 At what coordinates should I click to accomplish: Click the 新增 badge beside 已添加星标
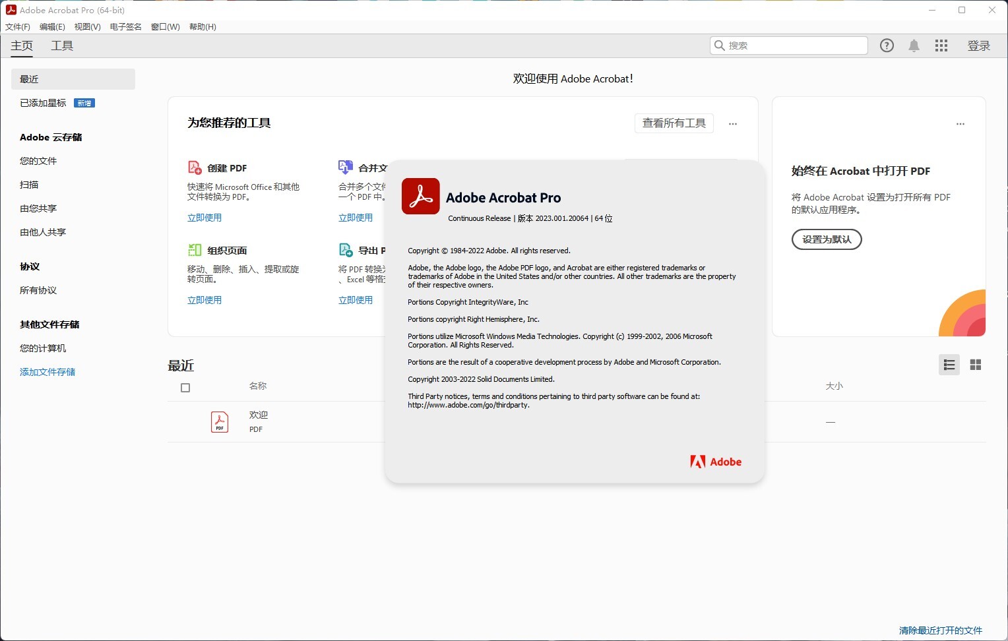click(84, 103)
